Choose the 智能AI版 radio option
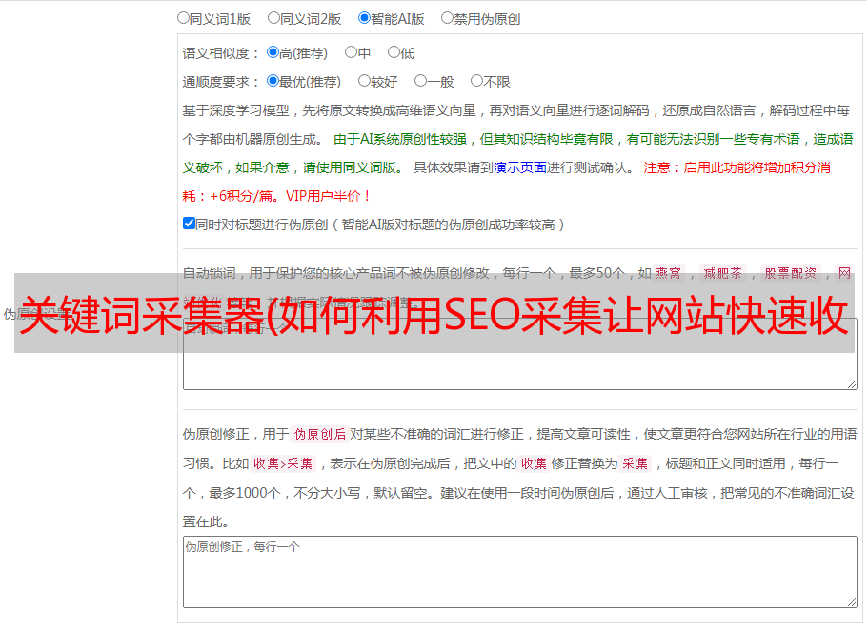This screenshot has width=868, height=626. 364,18
